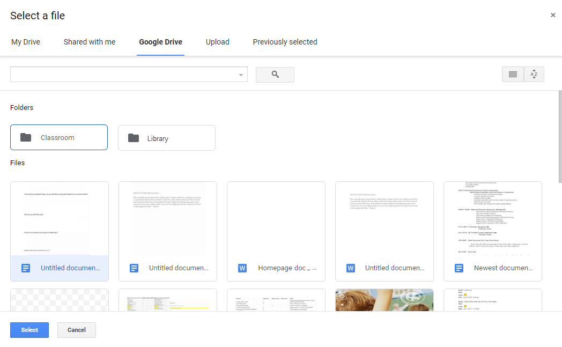Click the Google Docs icon on Untitled document
The image size is (562, 347).
pyautogui.click(x=26, y=268)
